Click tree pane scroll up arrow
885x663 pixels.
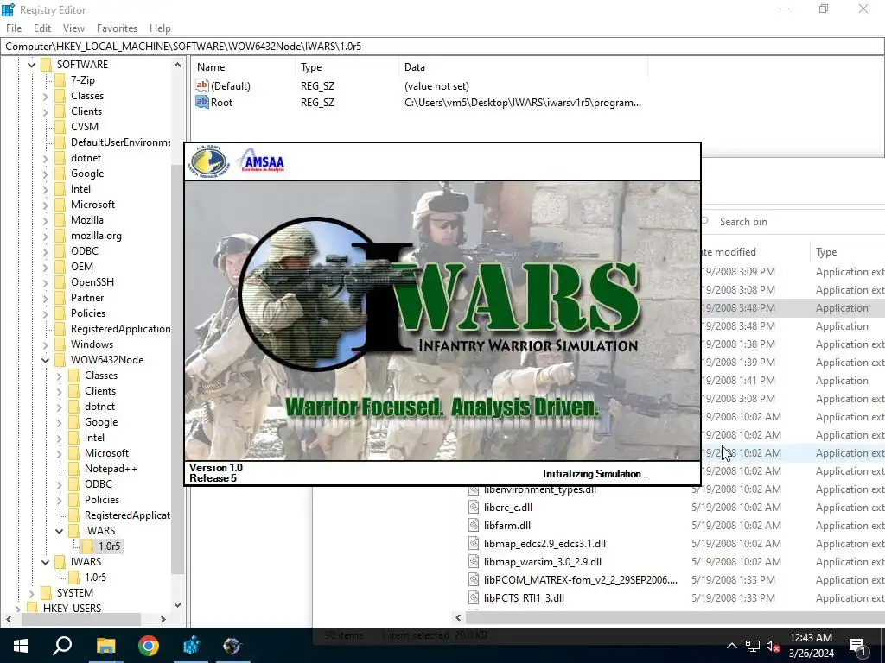click(x=178, y=65)
